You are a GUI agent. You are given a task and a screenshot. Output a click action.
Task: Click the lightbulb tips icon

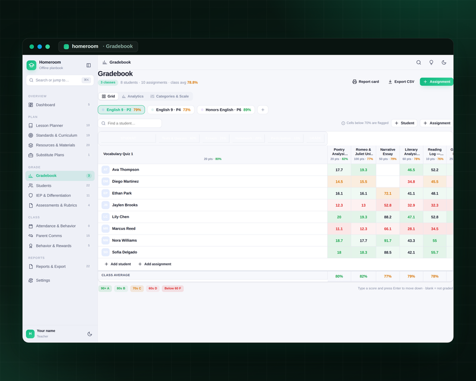[431, 63]
